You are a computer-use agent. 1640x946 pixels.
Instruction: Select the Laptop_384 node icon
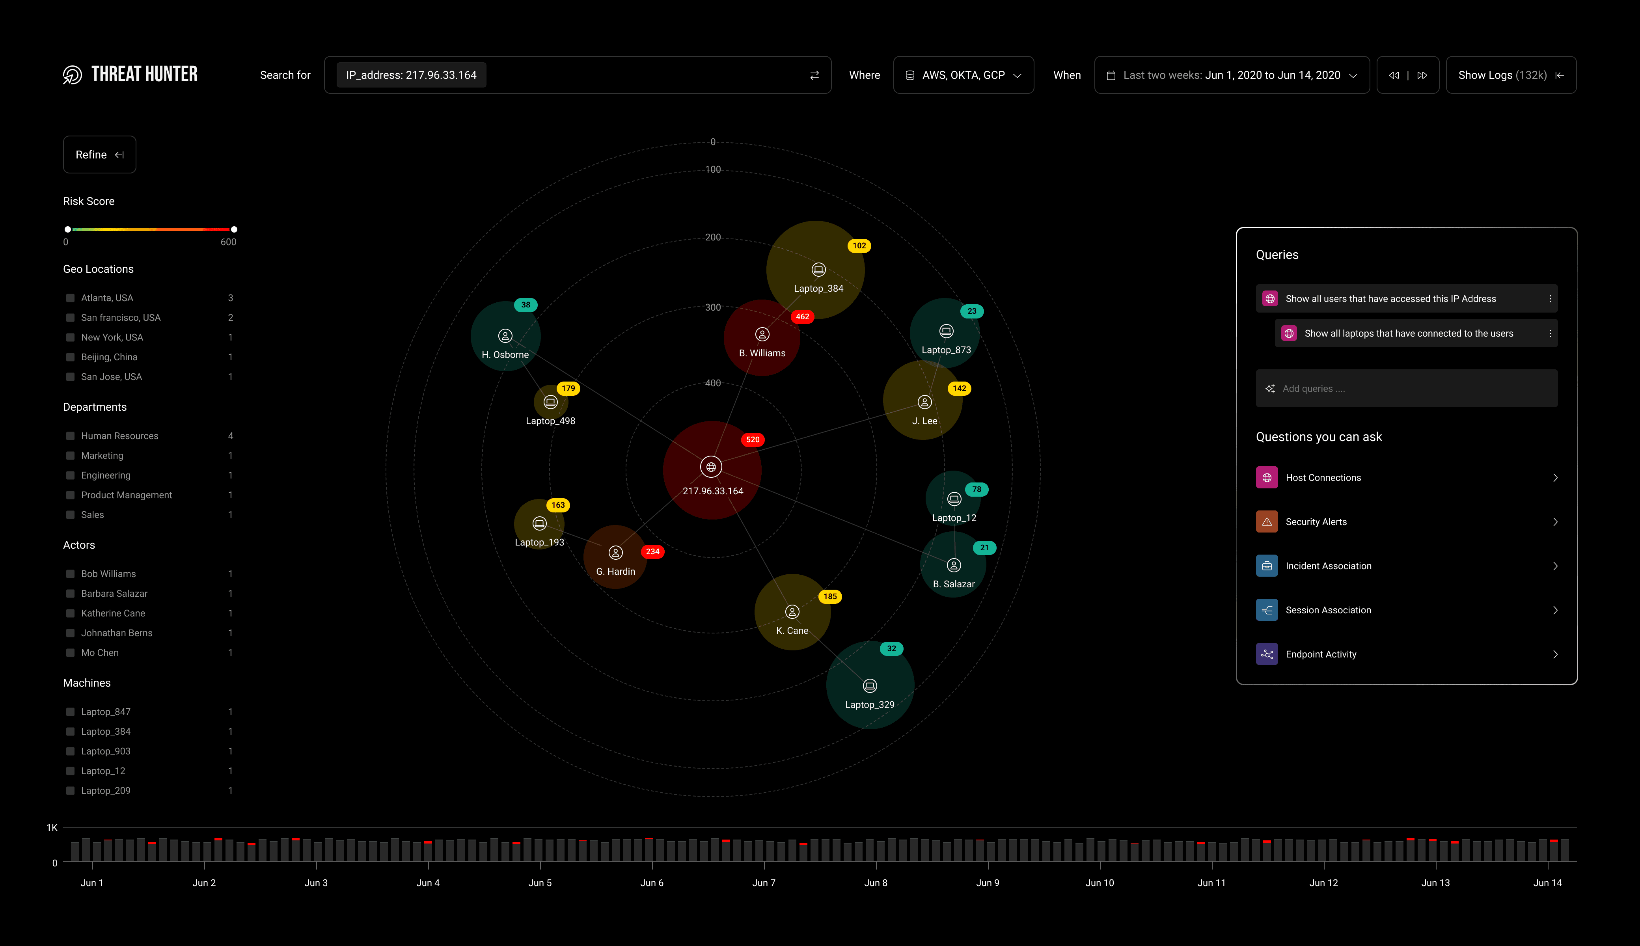819,269
